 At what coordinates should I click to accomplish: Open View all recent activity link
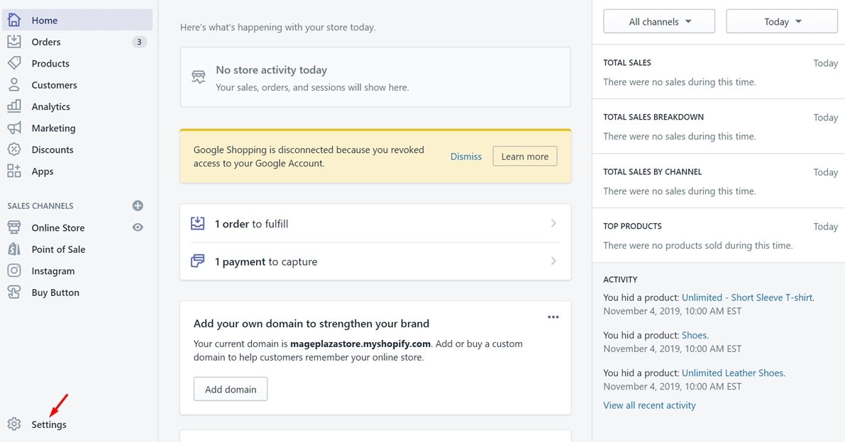point(649,405)
